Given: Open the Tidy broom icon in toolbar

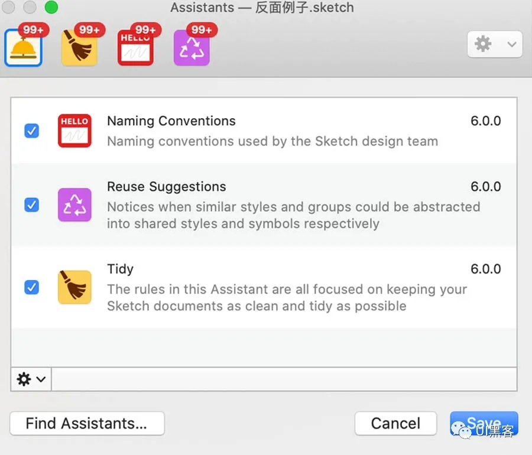Looking at the screenshot, I should (x=79, y=48).
